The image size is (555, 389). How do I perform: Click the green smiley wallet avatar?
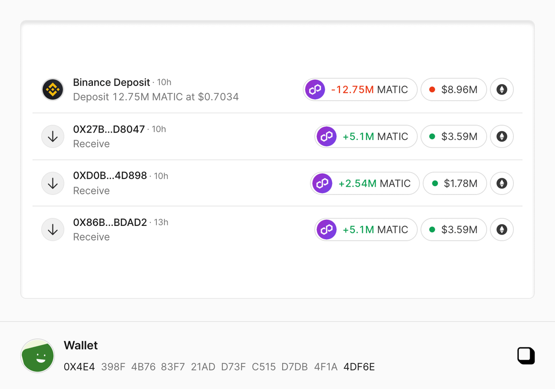[x=38, y=356]
